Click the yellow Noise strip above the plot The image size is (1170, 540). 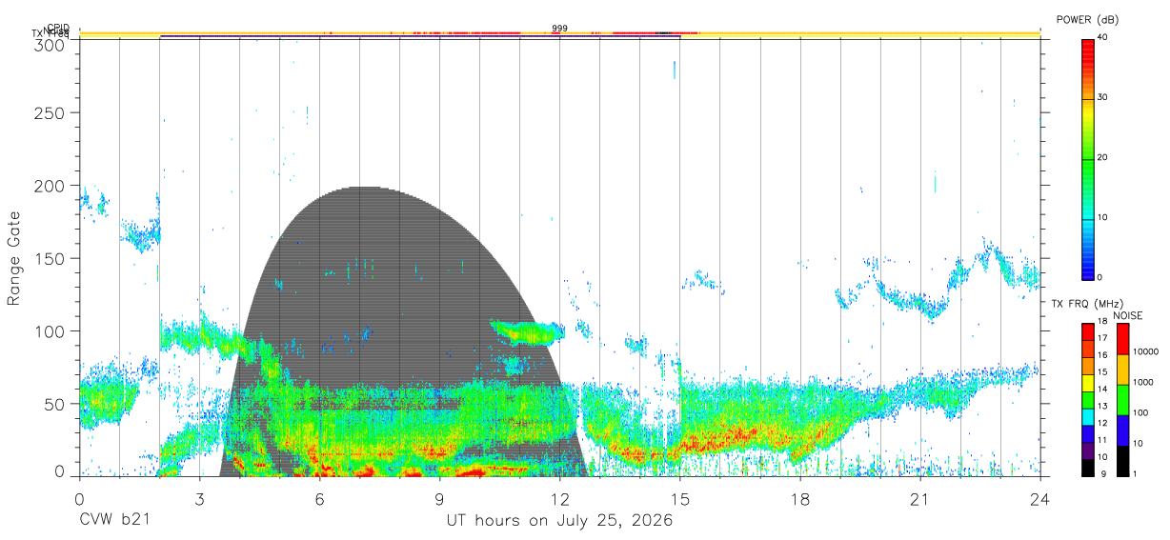coord(560,33)
